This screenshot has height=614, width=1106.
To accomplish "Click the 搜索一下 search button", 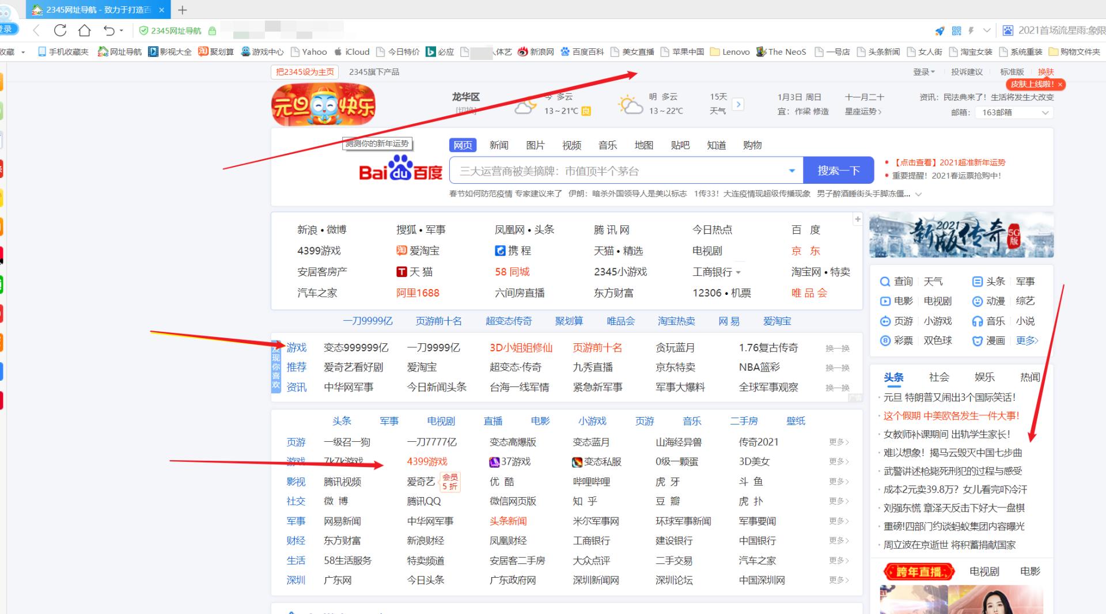I will (x=839, y=170).
